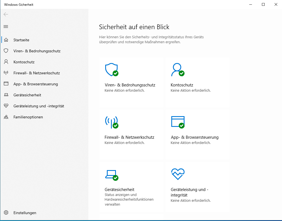The width and height of the screenshot is (282, 221).
Task: Click large heart health icon tile
Action: click(178, 174)
